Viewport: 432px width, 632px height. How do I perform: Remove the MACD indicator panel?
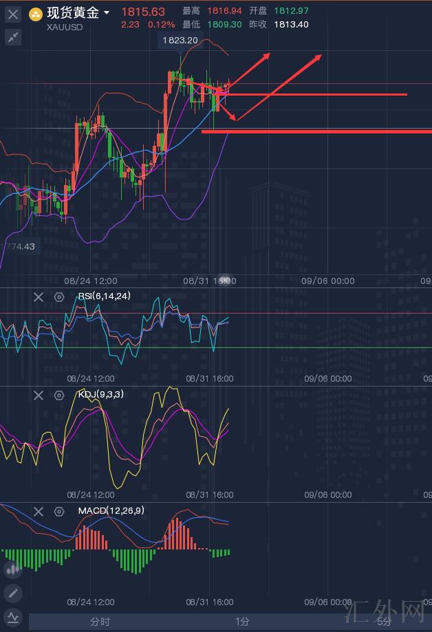pos(39,512)
